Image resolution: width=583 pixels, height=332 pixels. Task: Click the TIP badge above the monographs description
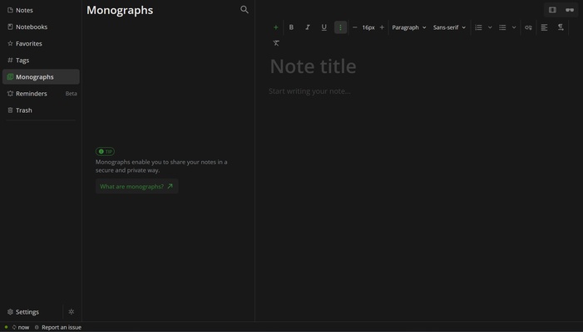pos(106,151)
